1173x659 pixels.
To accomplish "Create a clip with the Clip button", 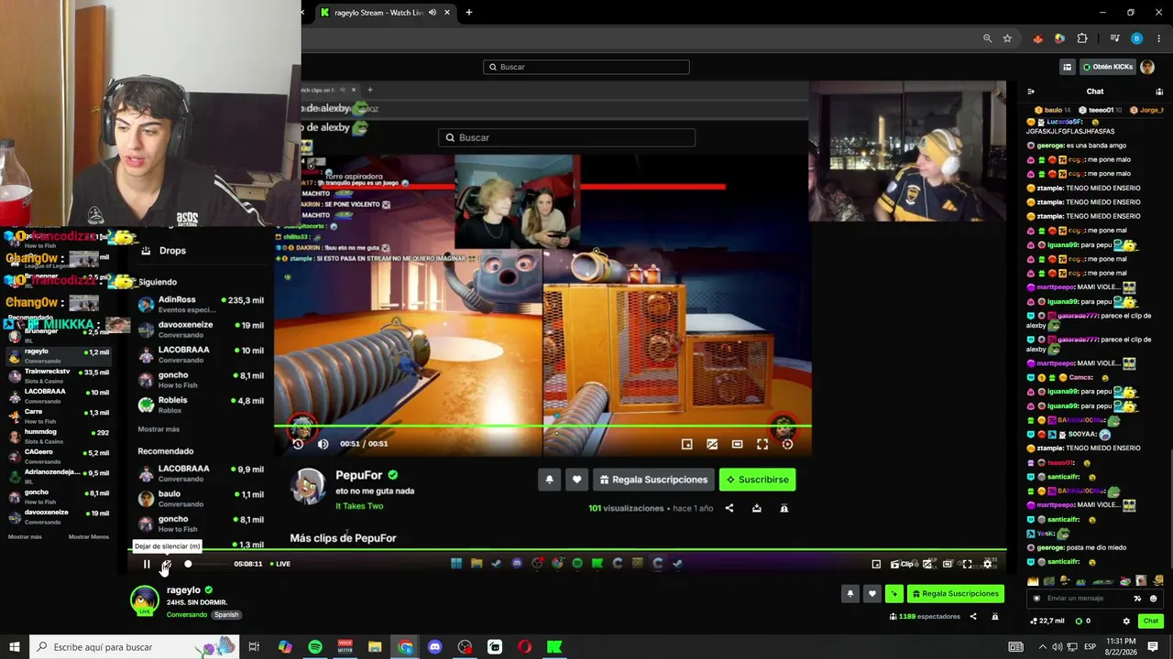I will [903, 564].
